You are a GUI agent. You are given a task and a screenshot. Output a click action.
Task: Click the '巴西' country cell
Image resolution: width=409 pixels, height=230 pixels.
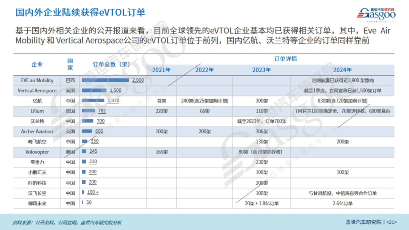[x=70, y=80]
